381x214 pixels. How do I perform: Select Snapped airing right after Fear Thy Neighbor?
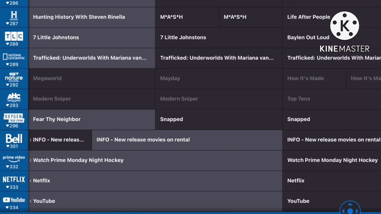pyautogui.click(x=219, y=119)
